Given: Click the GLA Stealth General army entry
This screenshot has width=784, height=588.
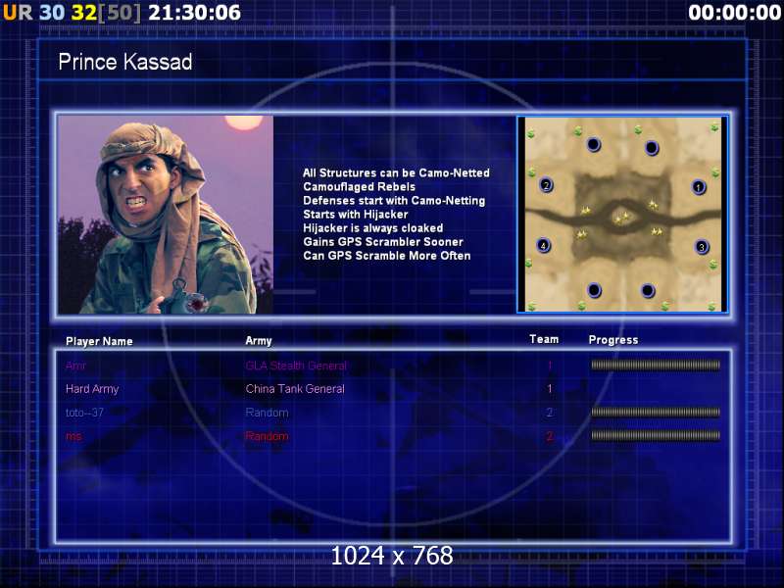Looking at the screenshot, I should coord(296,366).
